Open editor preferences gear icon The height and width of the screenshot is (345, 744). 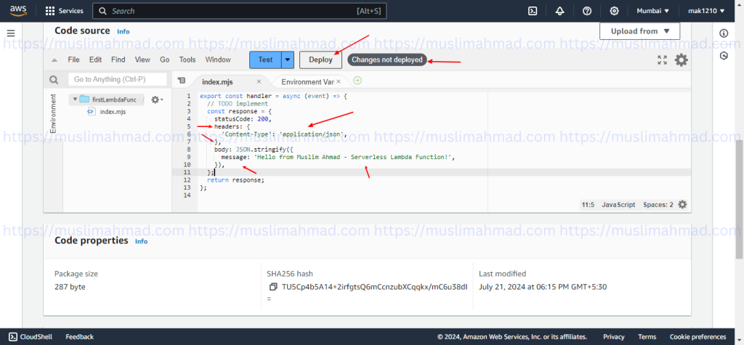(x=681, y=60)
